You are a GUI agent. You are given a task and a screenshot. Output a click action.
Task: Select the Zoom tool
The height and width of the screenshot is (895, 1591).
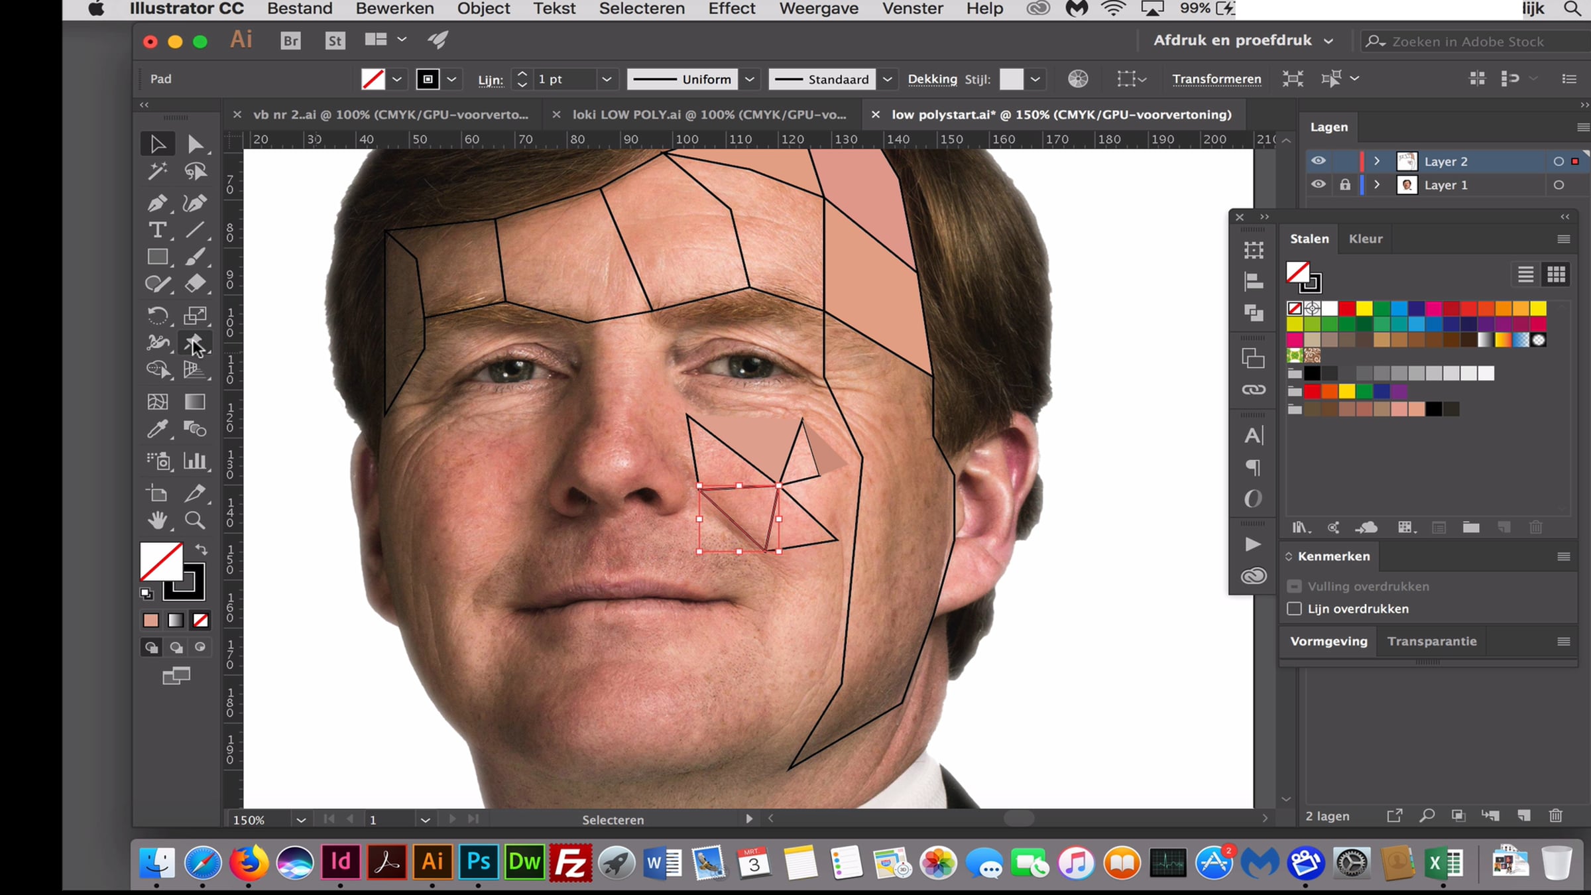click(196, 520)
